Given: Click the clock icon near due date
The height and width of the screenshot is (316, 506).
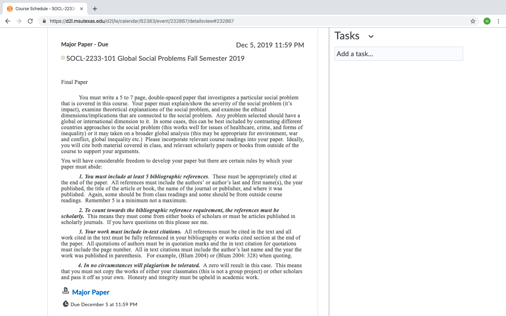Looking at the screenshot, I should point(65,304).
